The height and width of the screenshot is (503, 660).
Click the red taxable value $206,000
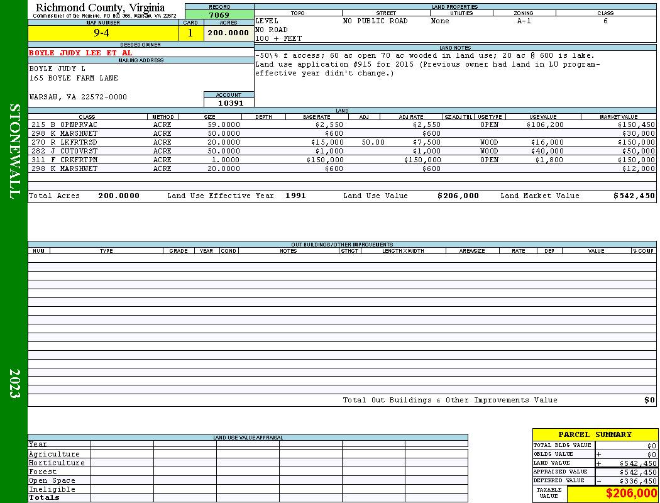point(631,494)
